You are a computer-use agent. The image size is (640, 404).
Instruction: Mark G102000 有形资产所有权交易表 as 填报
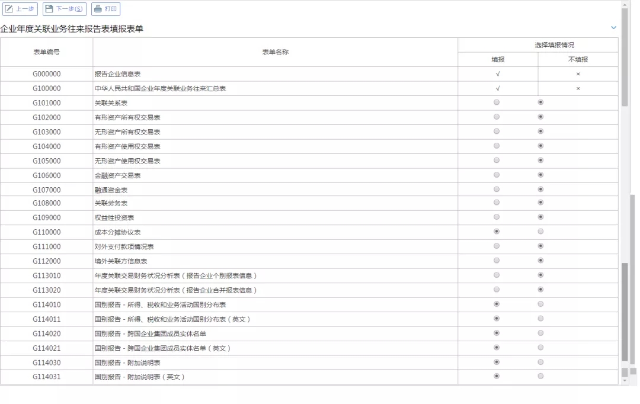pyautogui.click(x=497, y=117)
